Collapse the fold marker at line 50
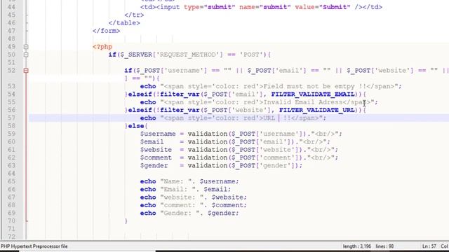This screenshot has width=449, height=252. click(26, 55)
